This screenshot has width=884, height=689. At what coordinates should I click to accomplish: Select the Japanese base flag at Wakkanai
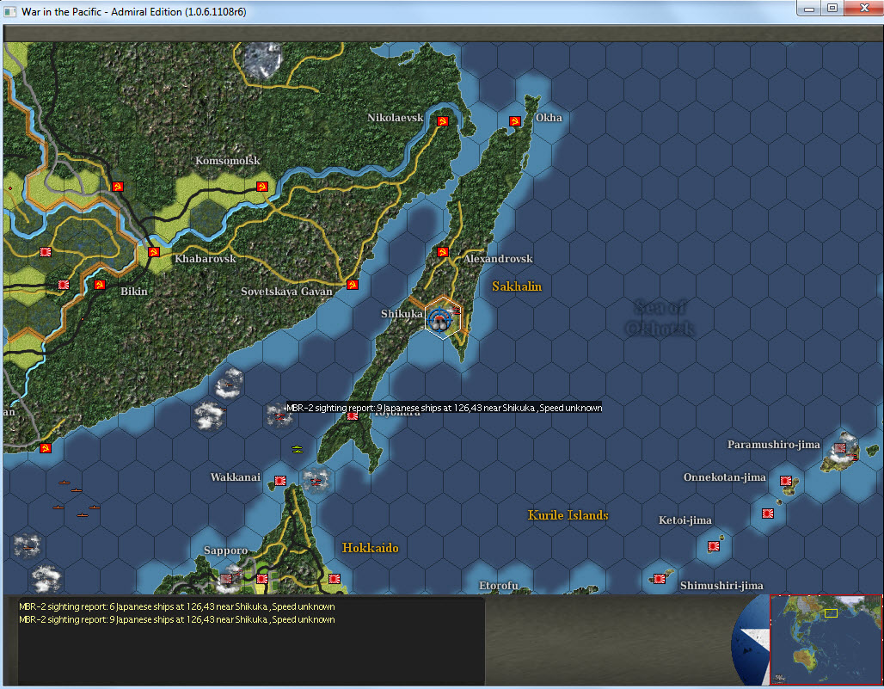click(x=280, y=481)
